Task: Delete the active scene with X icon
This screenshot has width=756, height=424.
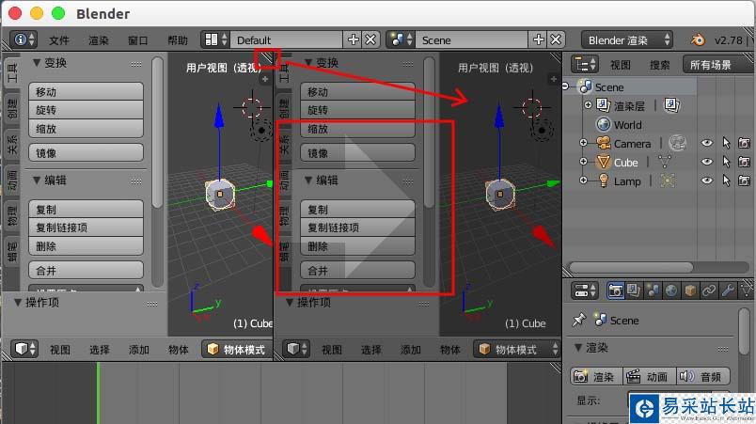Action: [556, 39]
